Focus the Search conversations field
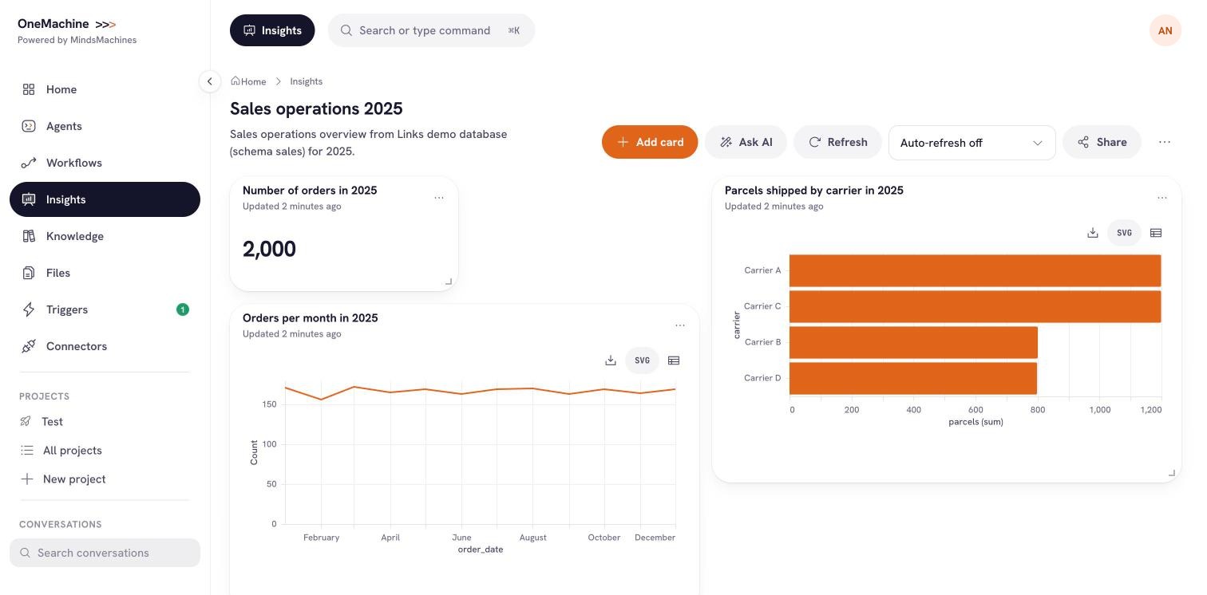Viewport: 1207px width, 595px height. point(105,553)
